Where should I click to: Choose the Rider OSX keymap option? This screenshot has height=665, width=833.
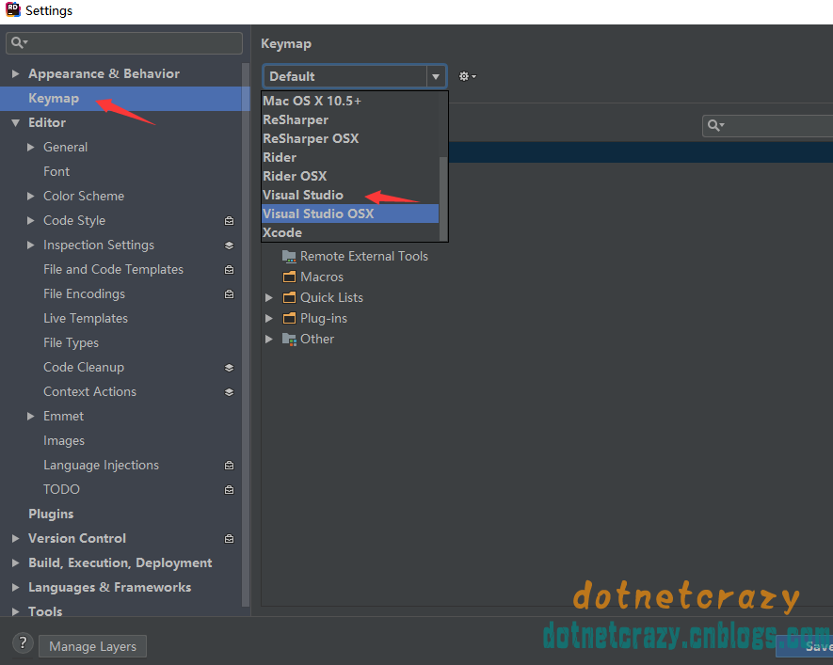pyautogui.click(x=351, y=176)
